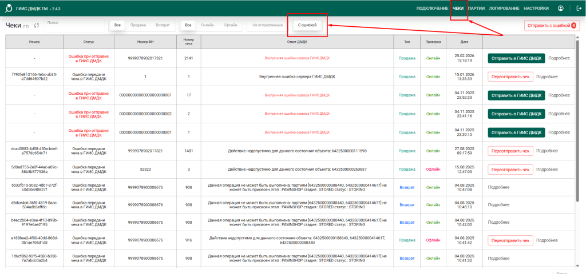Open the ПОДКЛЮЧЕНИЕ menu tab

[x=432, y=9]
